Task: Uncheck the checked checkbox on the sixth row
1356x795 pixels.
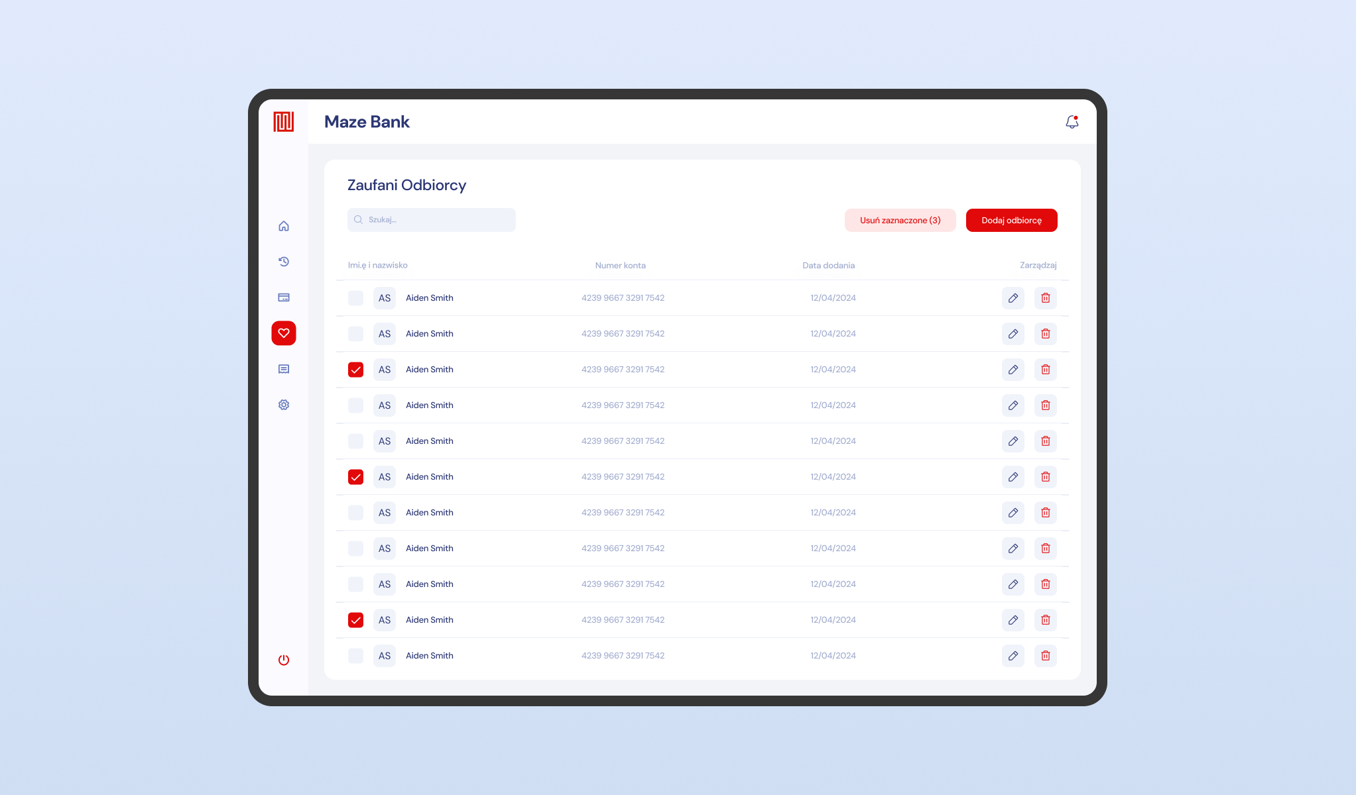Action: tap(355, 476)
